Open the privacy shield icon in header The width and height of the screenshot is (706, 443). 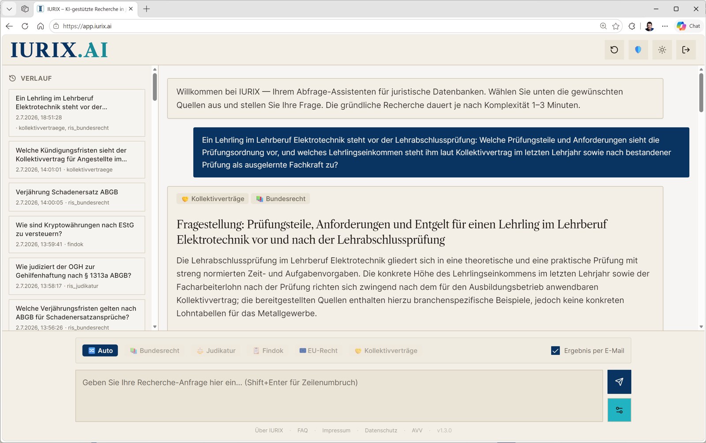(x=638, y=50)
